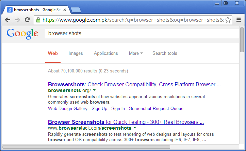This screenshot has width=246, height=151.
Task: Open the Chrome hamburger menu
Action: (x=239, y=20)
